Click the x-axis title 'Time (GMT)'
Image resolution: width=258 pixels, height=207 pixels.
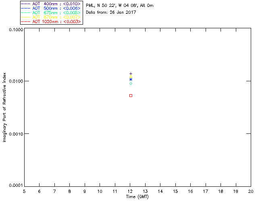tap(137, 197)
